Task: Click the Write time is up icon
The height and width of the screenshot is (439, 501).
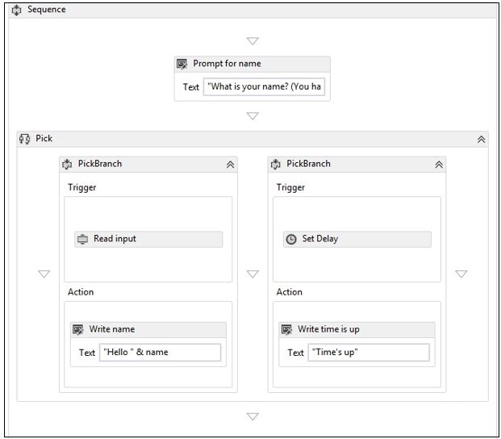Action: (286, 329)
